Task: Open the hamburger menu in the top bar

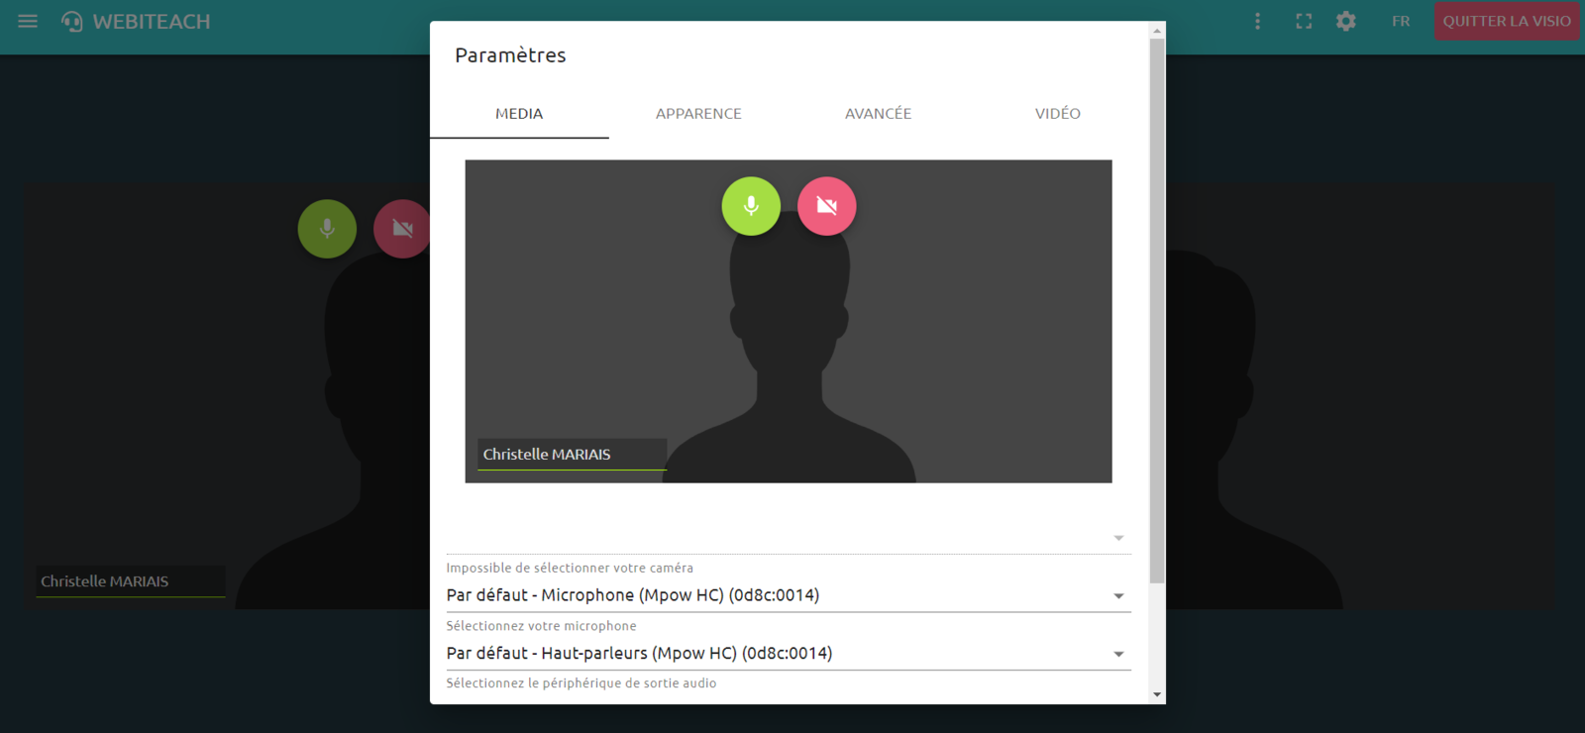Action: point(28,21)
